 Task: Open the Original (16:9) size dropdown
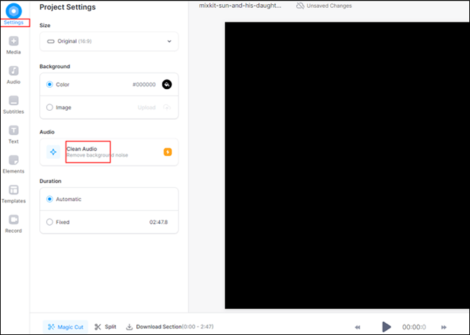point(109,41)
